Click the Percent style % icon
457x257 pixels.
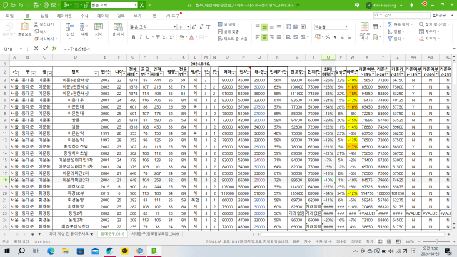coord(328,37)
